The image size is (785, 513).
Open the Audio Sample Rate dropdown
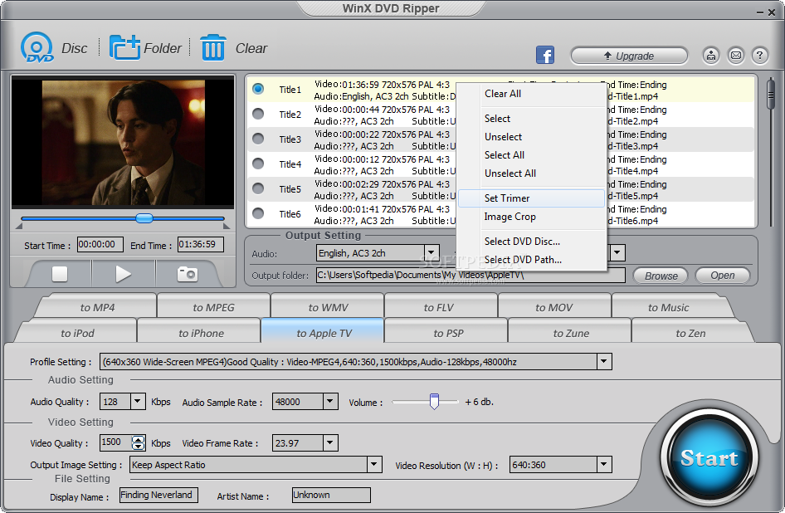coord(330,401)
